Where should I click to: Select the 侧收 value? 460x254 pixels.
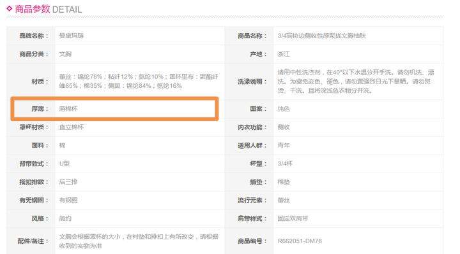point(284,127)
